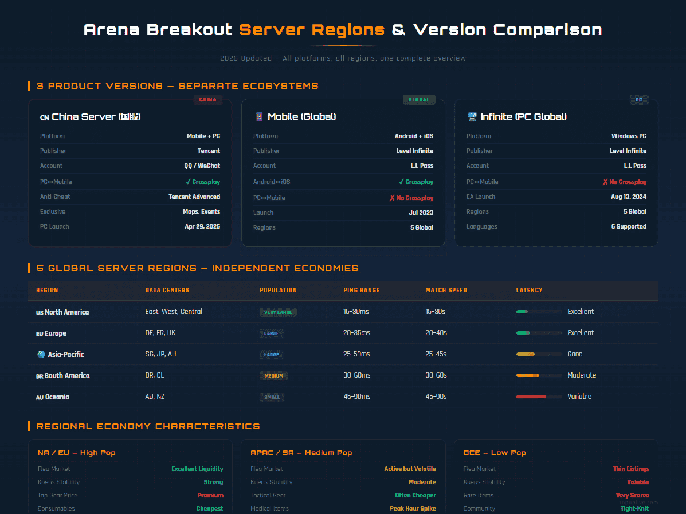Click the BR flag code beside South America
The width and height of the screenshot is (686, 514).
click(40, 376)
